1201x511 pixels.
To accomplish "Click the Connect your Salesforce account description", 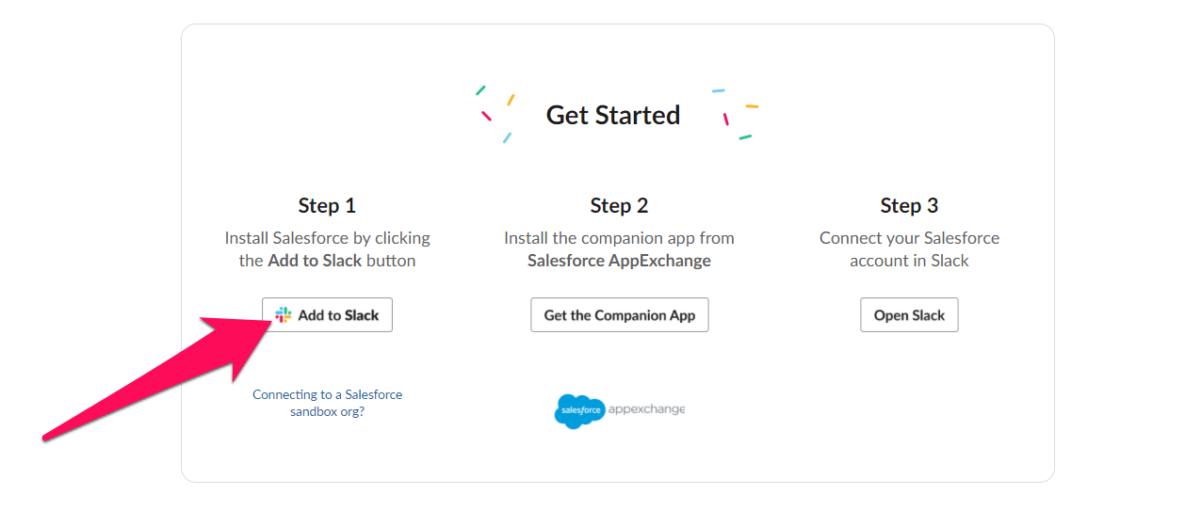I will [x=909, y=249].
